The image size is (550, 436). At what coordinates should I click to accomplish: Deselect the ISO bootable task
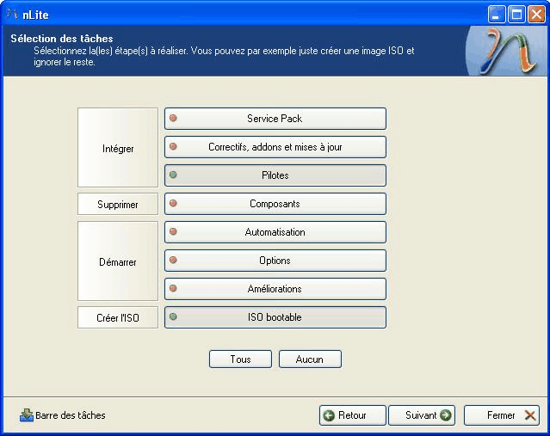(275, 317)
